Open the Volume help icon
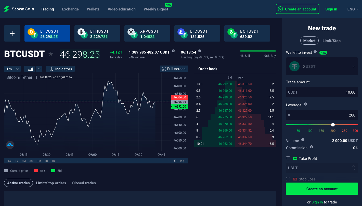This screenshot has height=206, width=362. pyautogui.click(x=303, y=140)
